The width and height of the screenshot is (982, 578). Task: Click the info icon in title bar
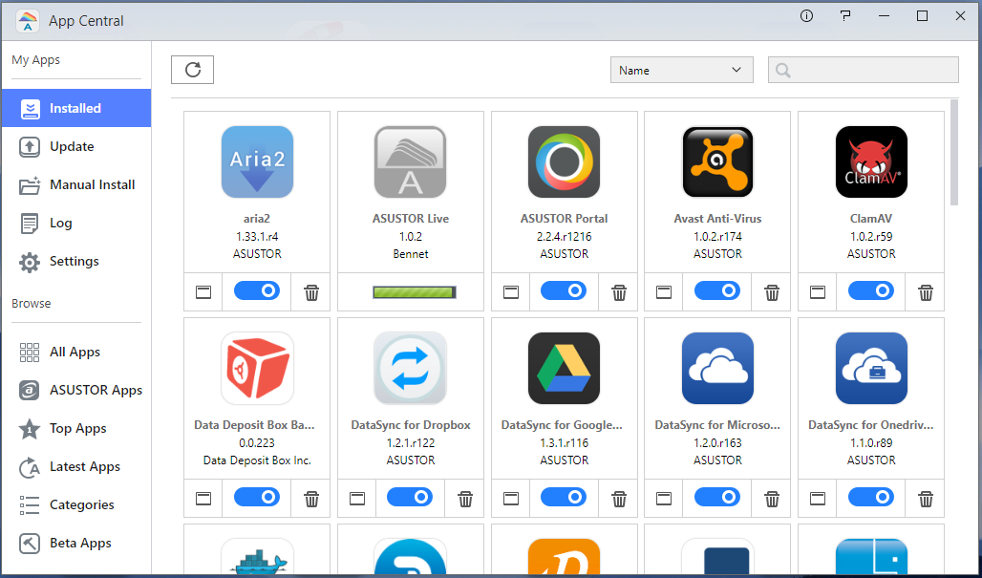pyautogui.click(x=806, y=16)
